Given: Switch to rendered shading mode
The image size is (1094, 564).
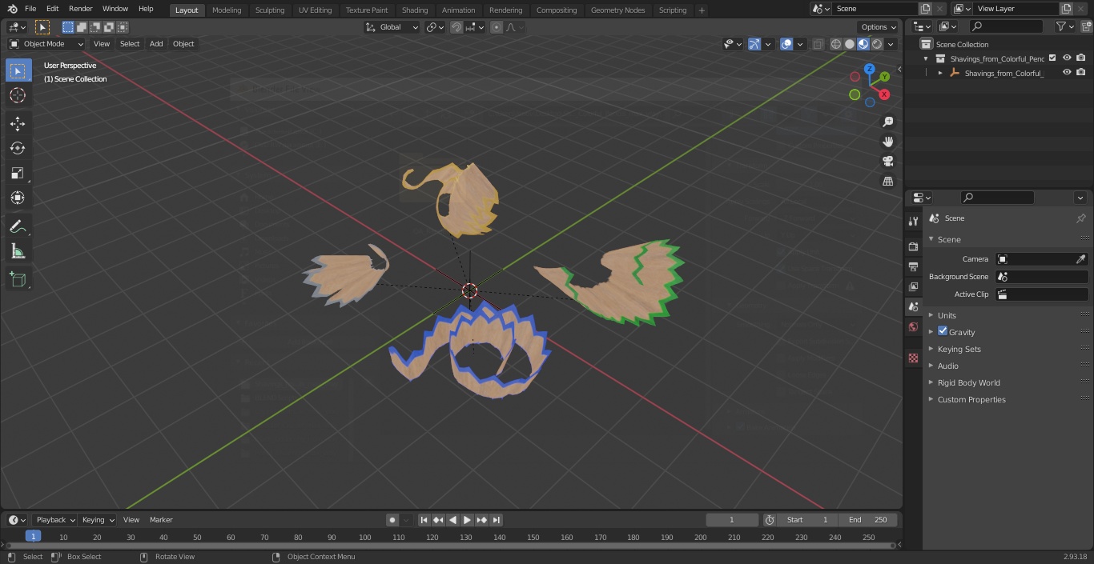Looking at the screenshot, I should pyautogui.click(x=877, y=44).
